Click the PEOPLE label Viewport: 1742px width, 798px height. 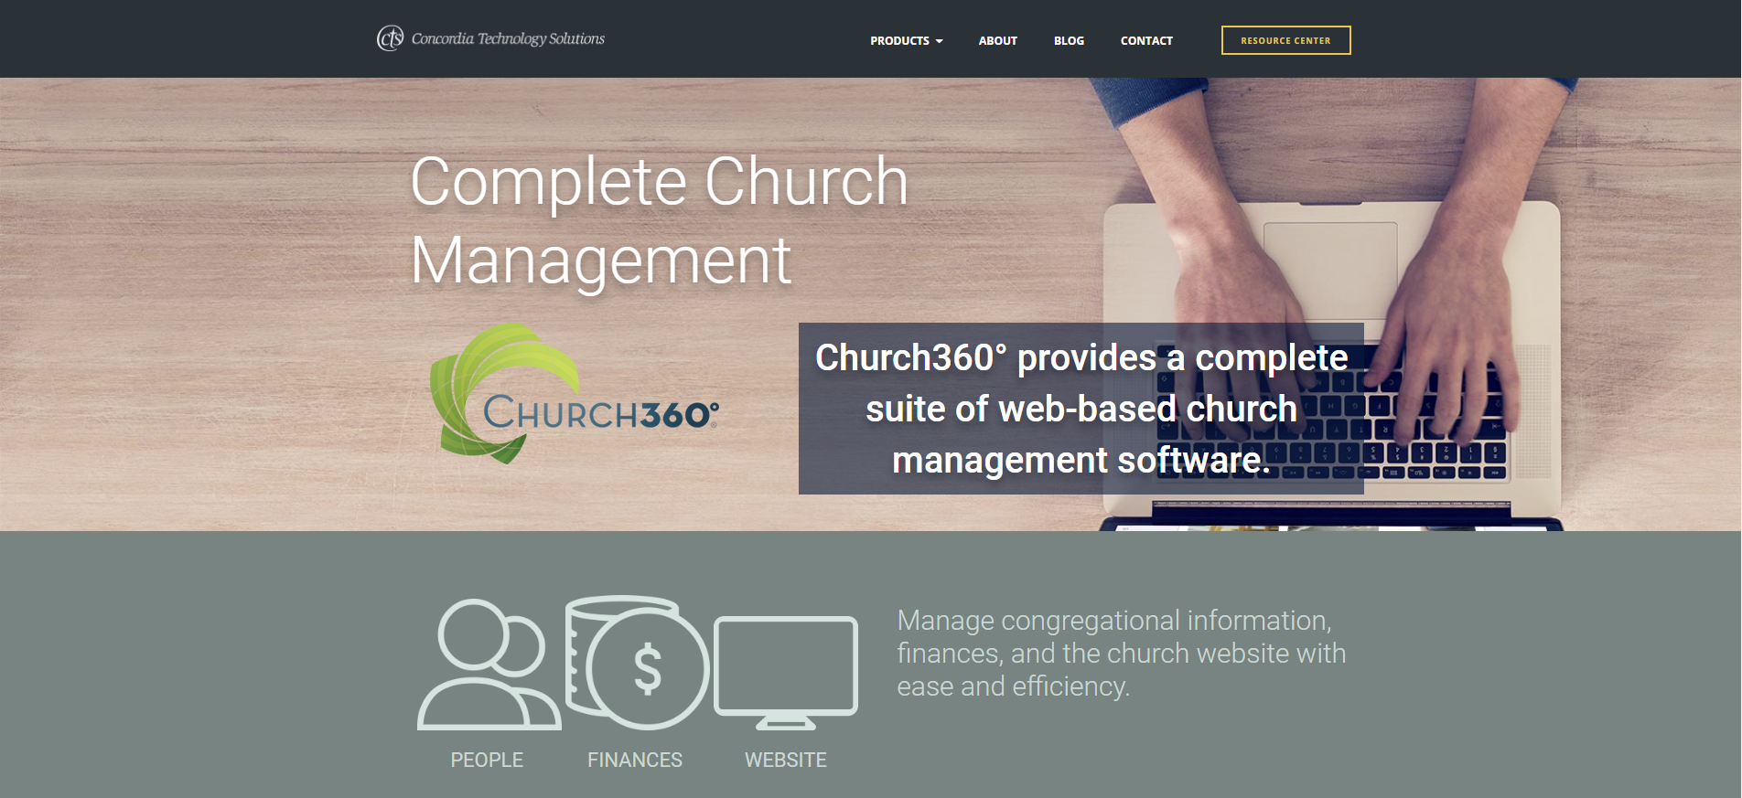tap(487, 760)
